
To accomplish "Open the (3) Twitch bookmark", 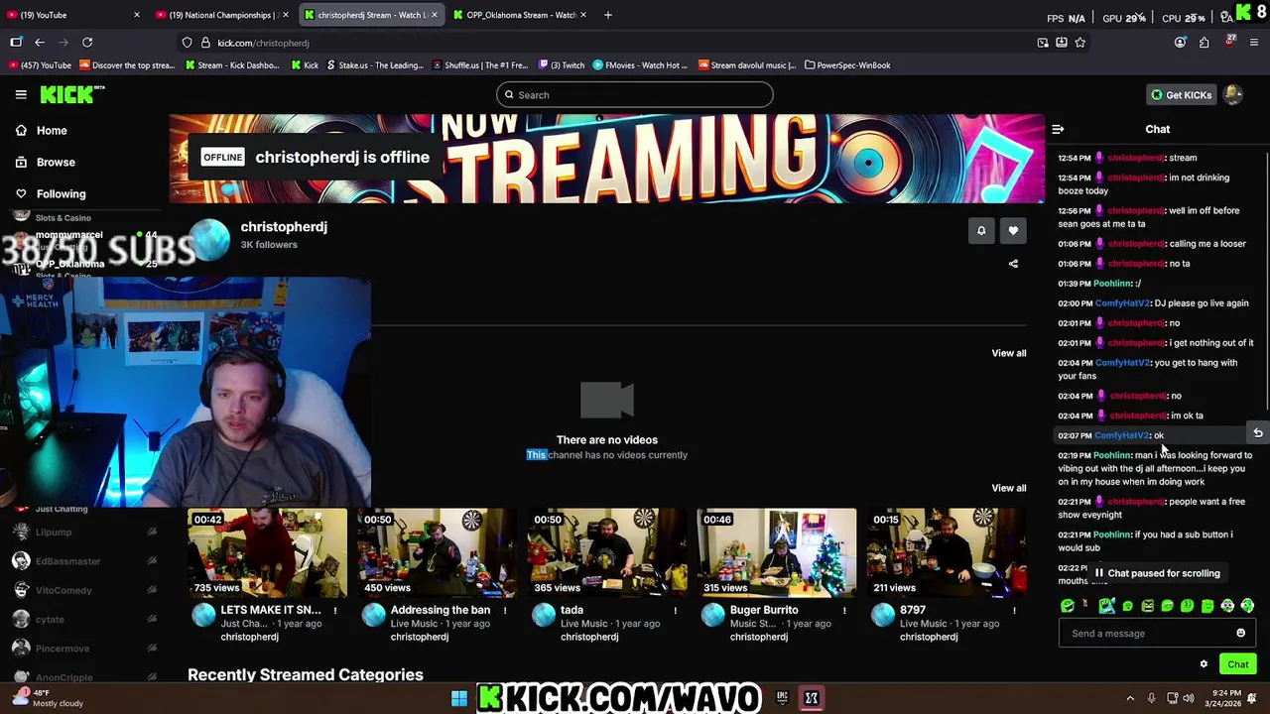I will (x=561, y=65).
